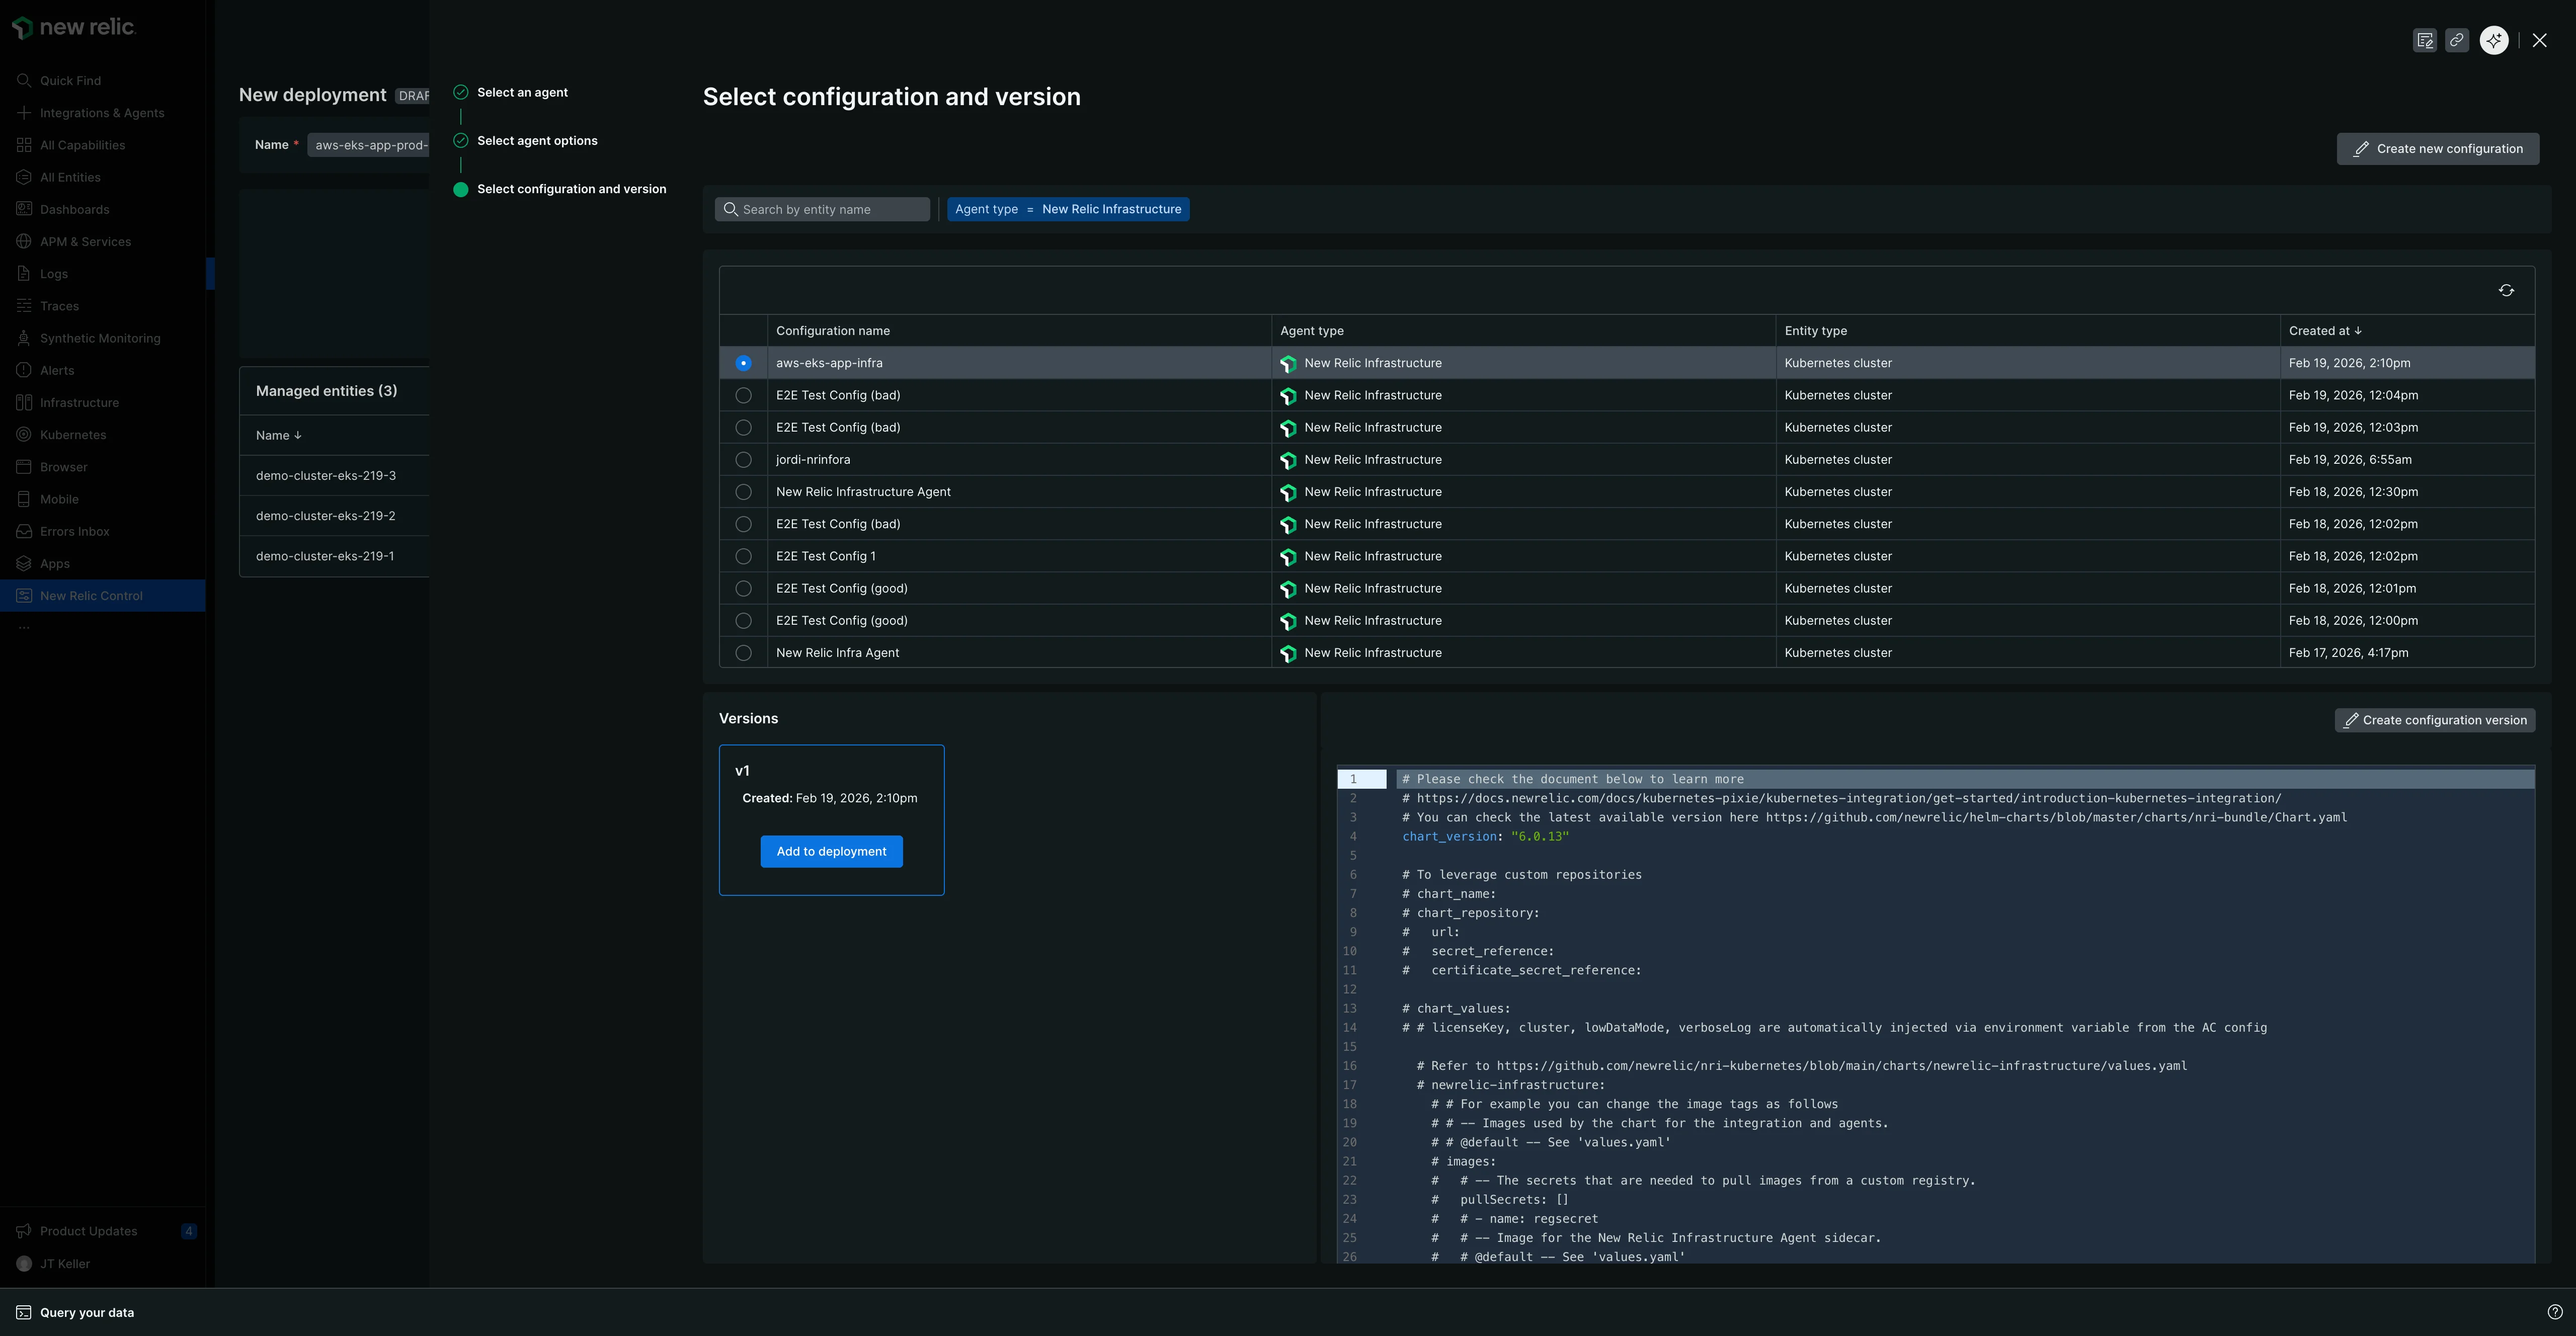Select the New Relic Infra Agent configuration
Viewport: 2576px width, 1336px height.
743,653
